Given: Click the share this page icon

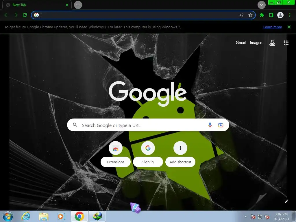Looking at the screenshot, I should pos(241,15).
